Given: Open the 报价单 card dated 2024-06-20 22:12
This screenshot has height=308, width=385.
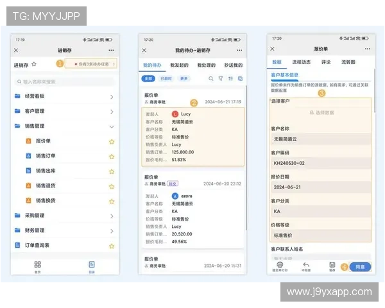Looking at the screenshot, I should coord(193,210).
